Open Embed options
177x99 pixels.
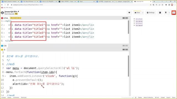point(163,98)
